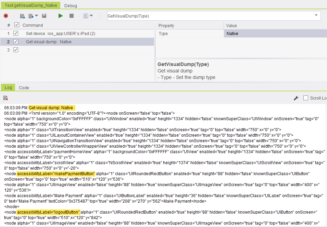327x227 pixels.
Task: Click the red Record button
Action: (6, 16)
